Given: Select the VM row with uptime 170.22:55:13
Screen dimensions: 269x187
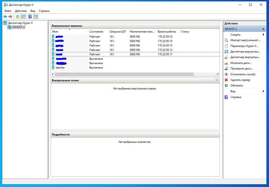Looking at the screenshot, I should [135, 50].
